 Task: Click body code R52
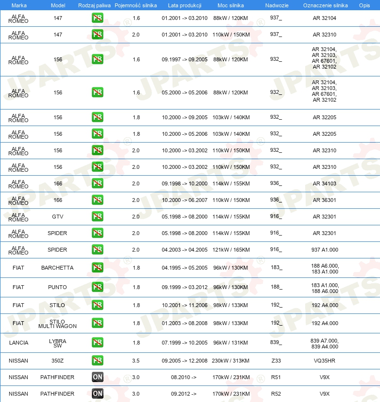276,394
